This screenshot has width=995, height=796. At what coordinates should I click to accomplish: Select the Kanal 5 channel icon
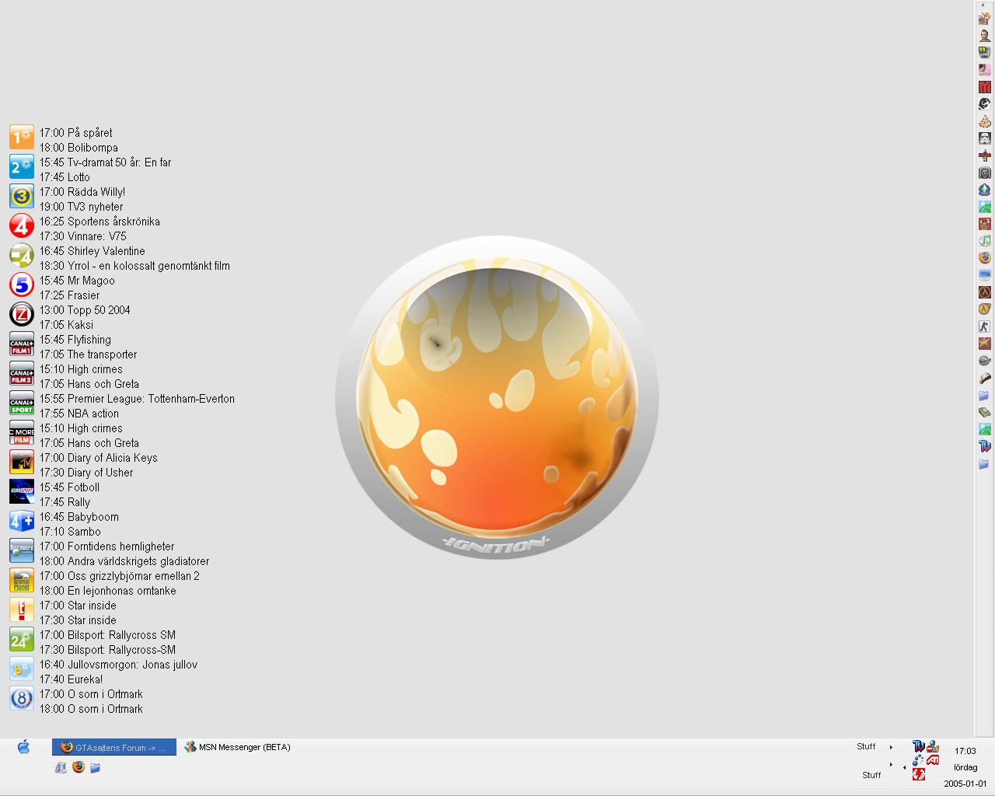pos(22,285)
